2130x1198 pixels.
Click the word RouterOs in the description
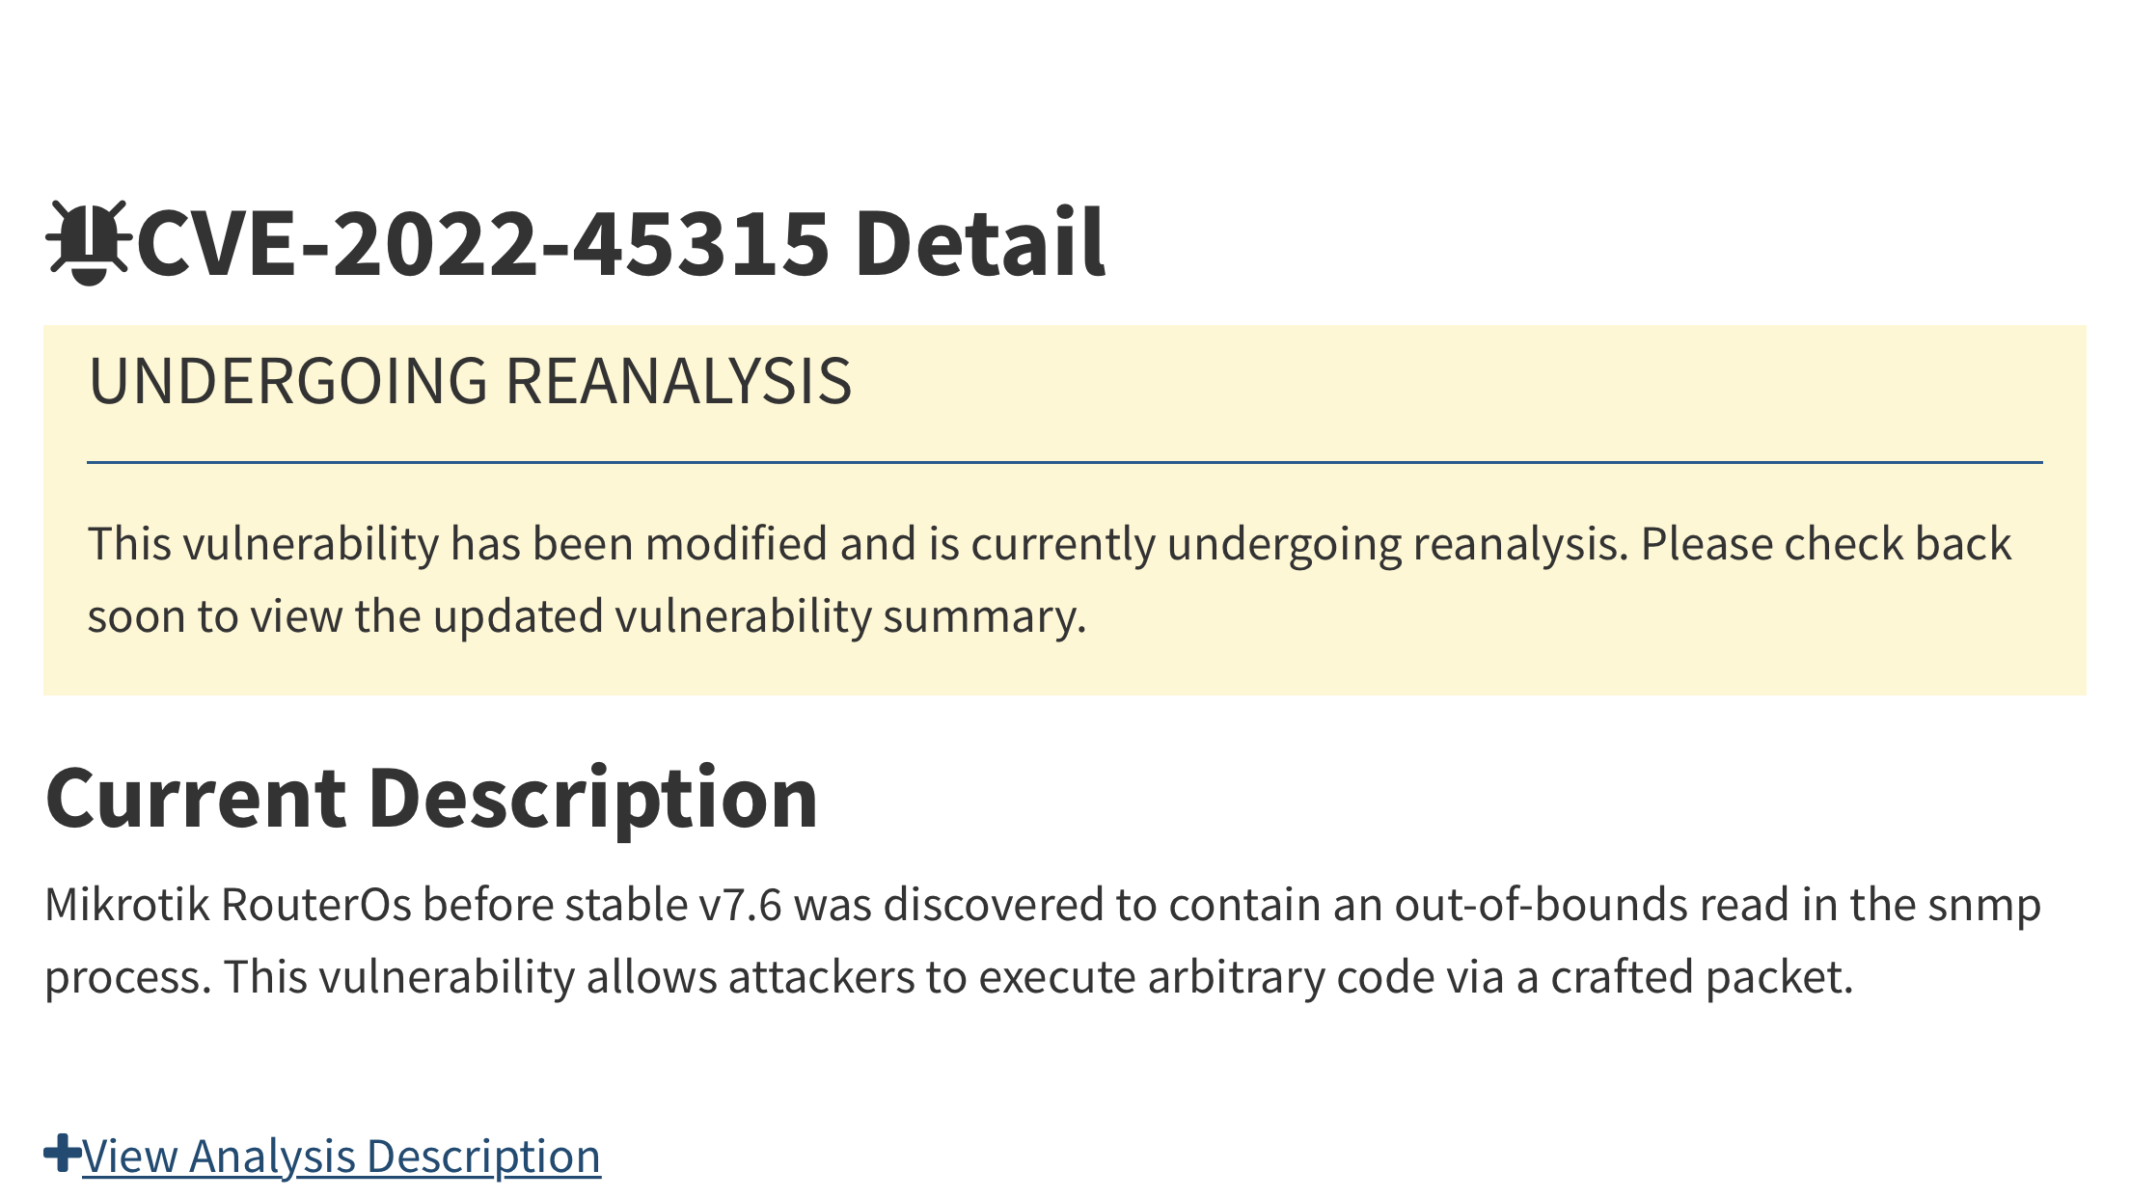(316, 905)
